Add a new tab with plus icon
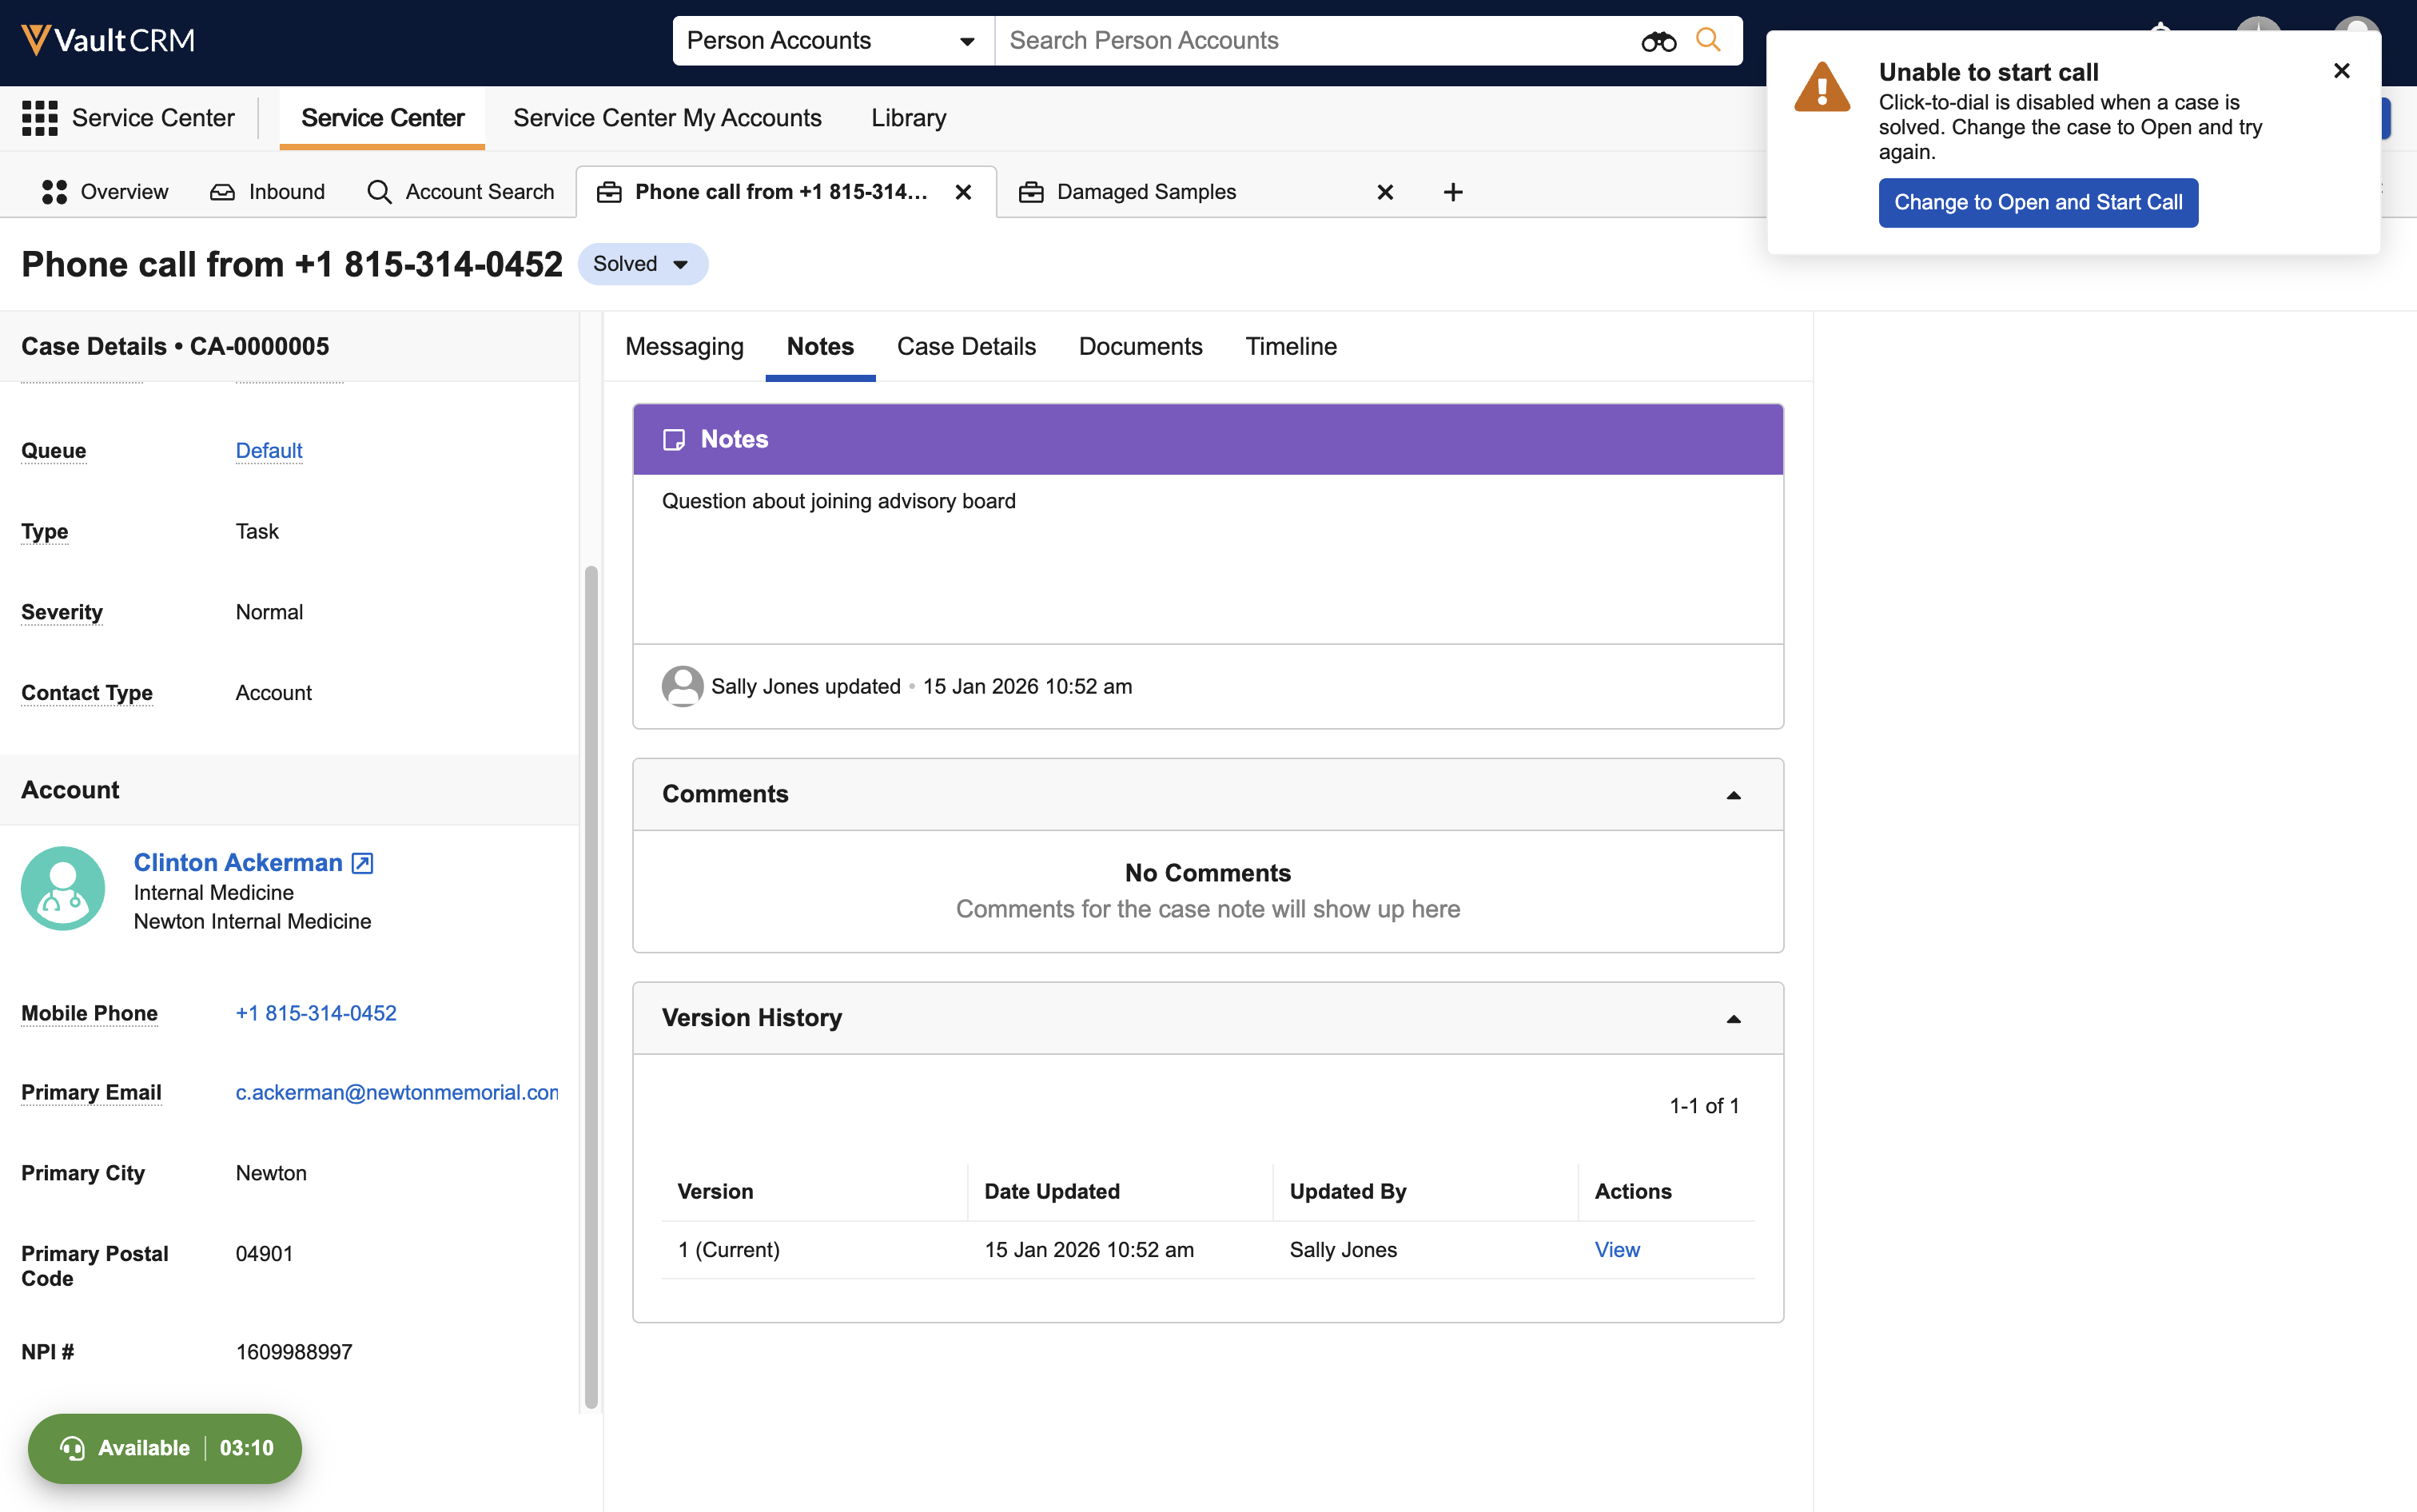Viewport: 2417px width, 1512px height. [x=1453, y=192]
